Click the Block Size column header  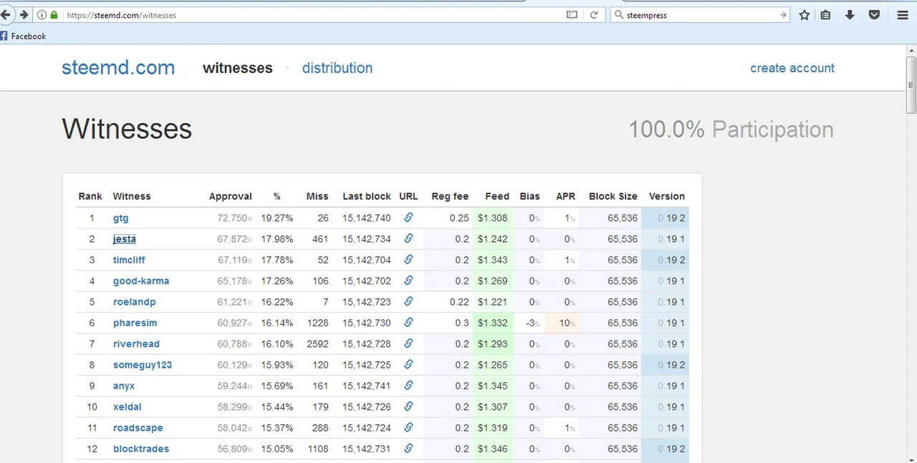pyautogui.click(x=613, y=196)
